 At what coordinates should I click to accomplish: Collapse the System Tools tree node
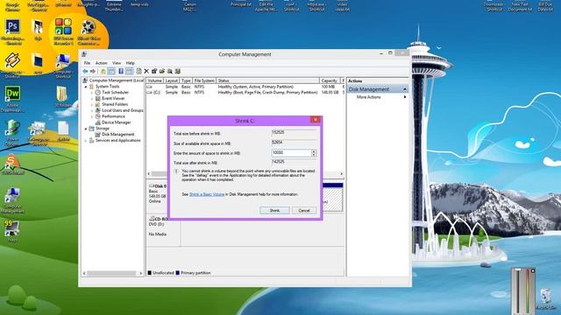pyautogui.click(x=86, y=87)
